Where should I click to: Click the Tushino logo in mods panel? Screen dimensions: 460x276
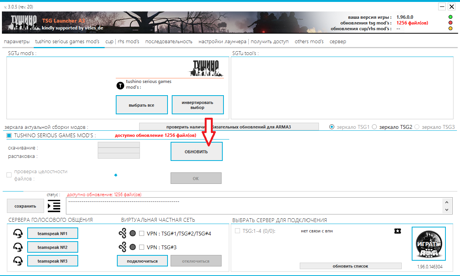(x=206, y=68)
